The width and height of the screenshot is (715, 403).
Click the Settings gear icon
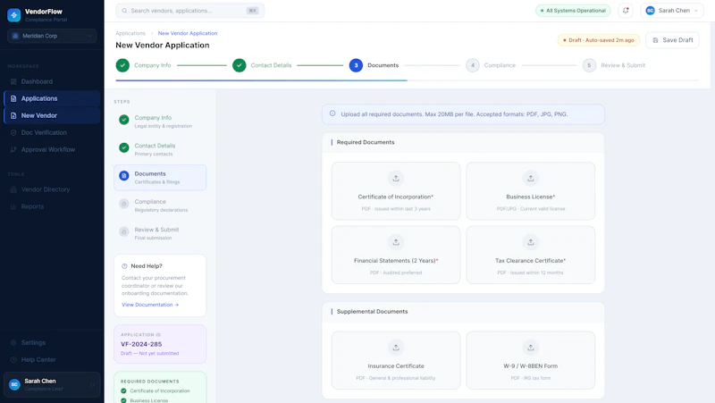coord(13,342)
